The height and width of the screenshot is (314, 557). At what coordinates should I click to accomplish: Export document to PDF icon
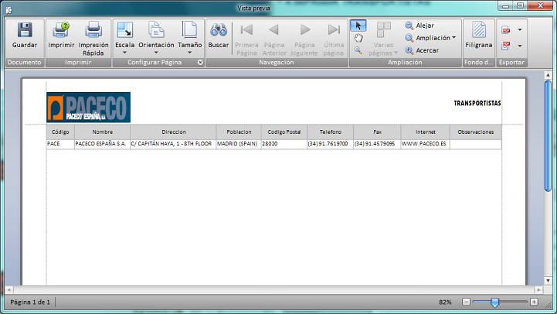tap(506, 29)
